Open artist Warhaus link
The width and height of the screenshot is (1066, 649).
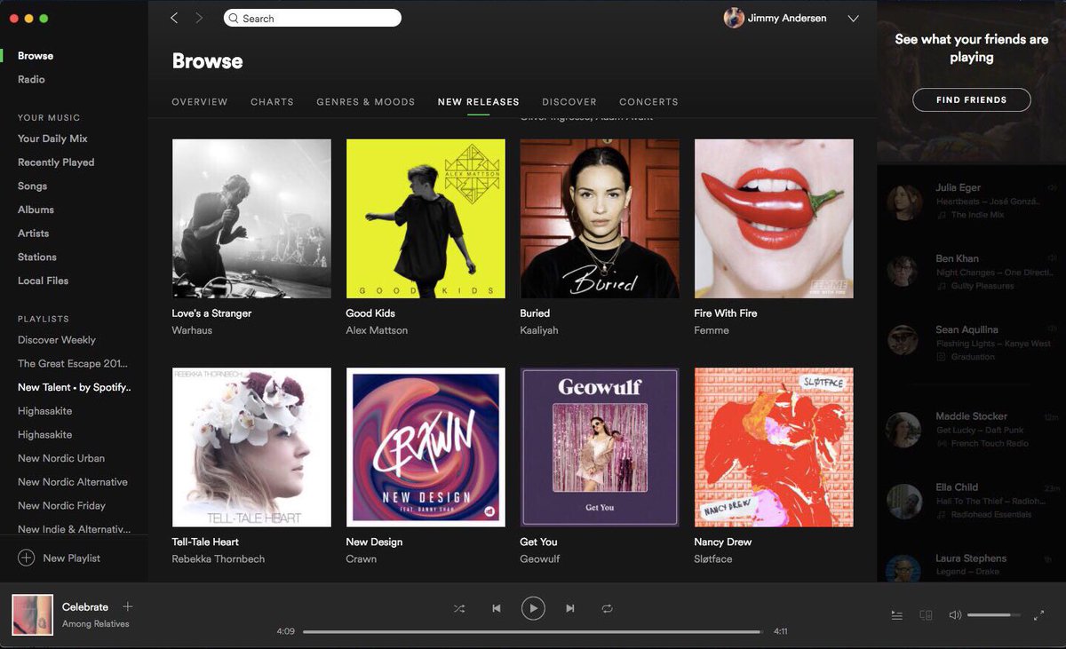click(x=192, y=330)
